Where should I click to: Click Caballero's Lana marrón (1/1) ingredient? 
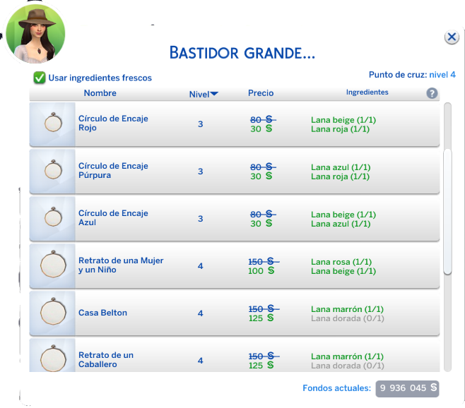point(347,356)
